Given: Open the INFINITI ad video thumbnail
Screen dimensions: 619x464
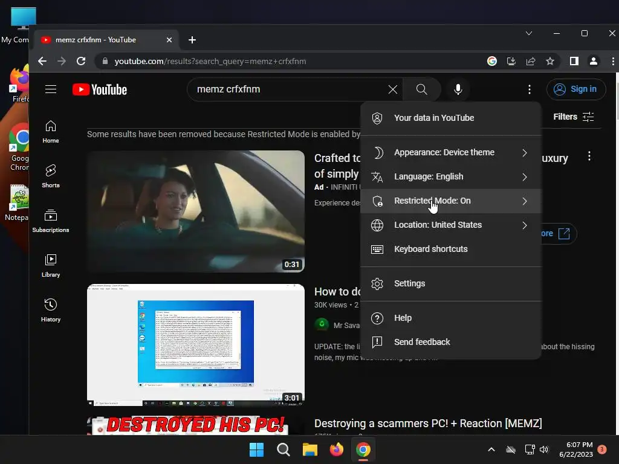Looking at the screenshot, I should pyautogui.click(x=196, y=211).
